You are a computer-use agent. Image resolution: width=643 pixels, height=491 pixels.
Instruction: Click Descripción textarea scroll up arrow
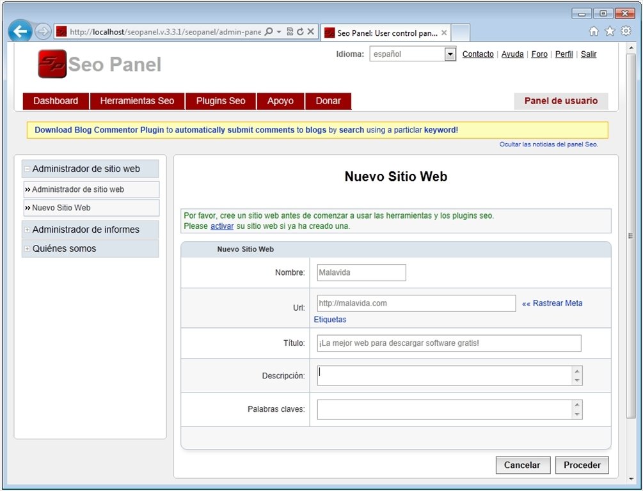pos(577,371)
